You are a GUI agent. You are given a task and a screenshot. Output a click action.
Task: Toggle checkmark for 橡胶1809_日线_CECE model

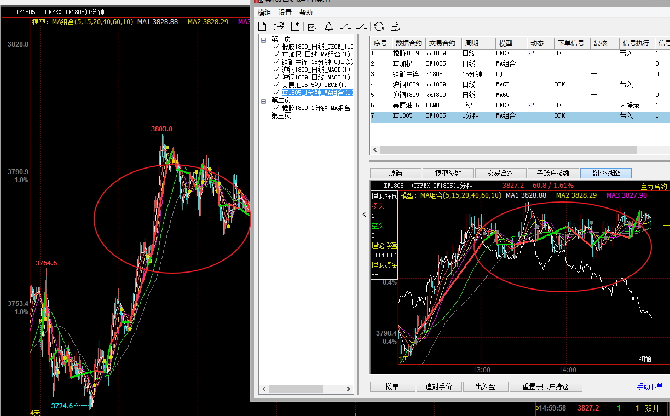coord(277,47)
